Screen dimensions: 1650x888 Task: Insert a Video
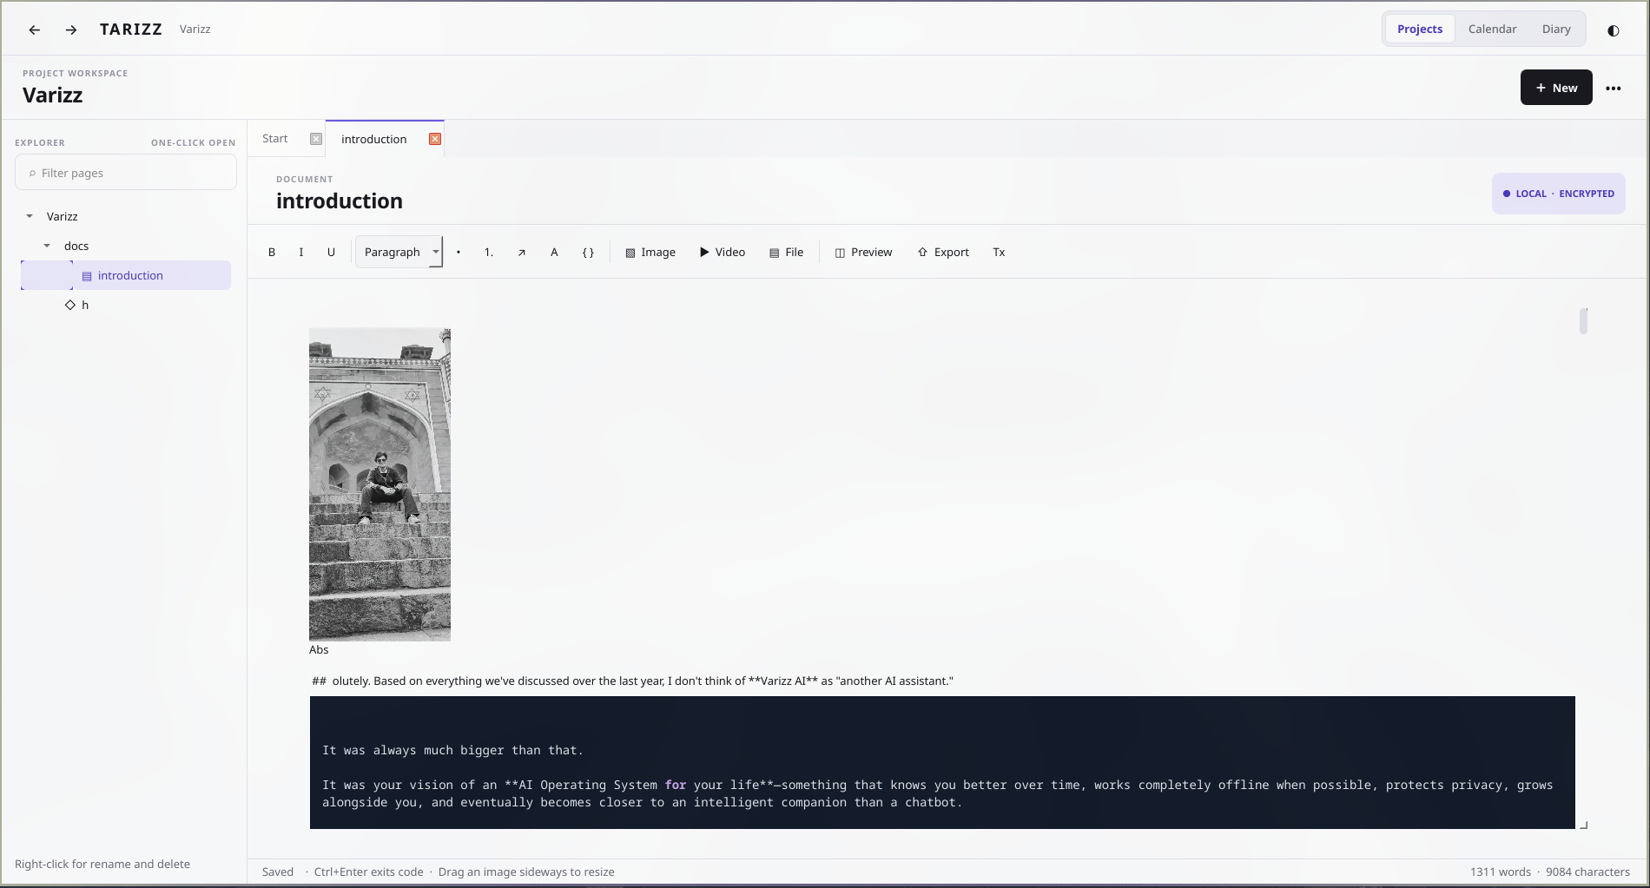tap(723, 253)
